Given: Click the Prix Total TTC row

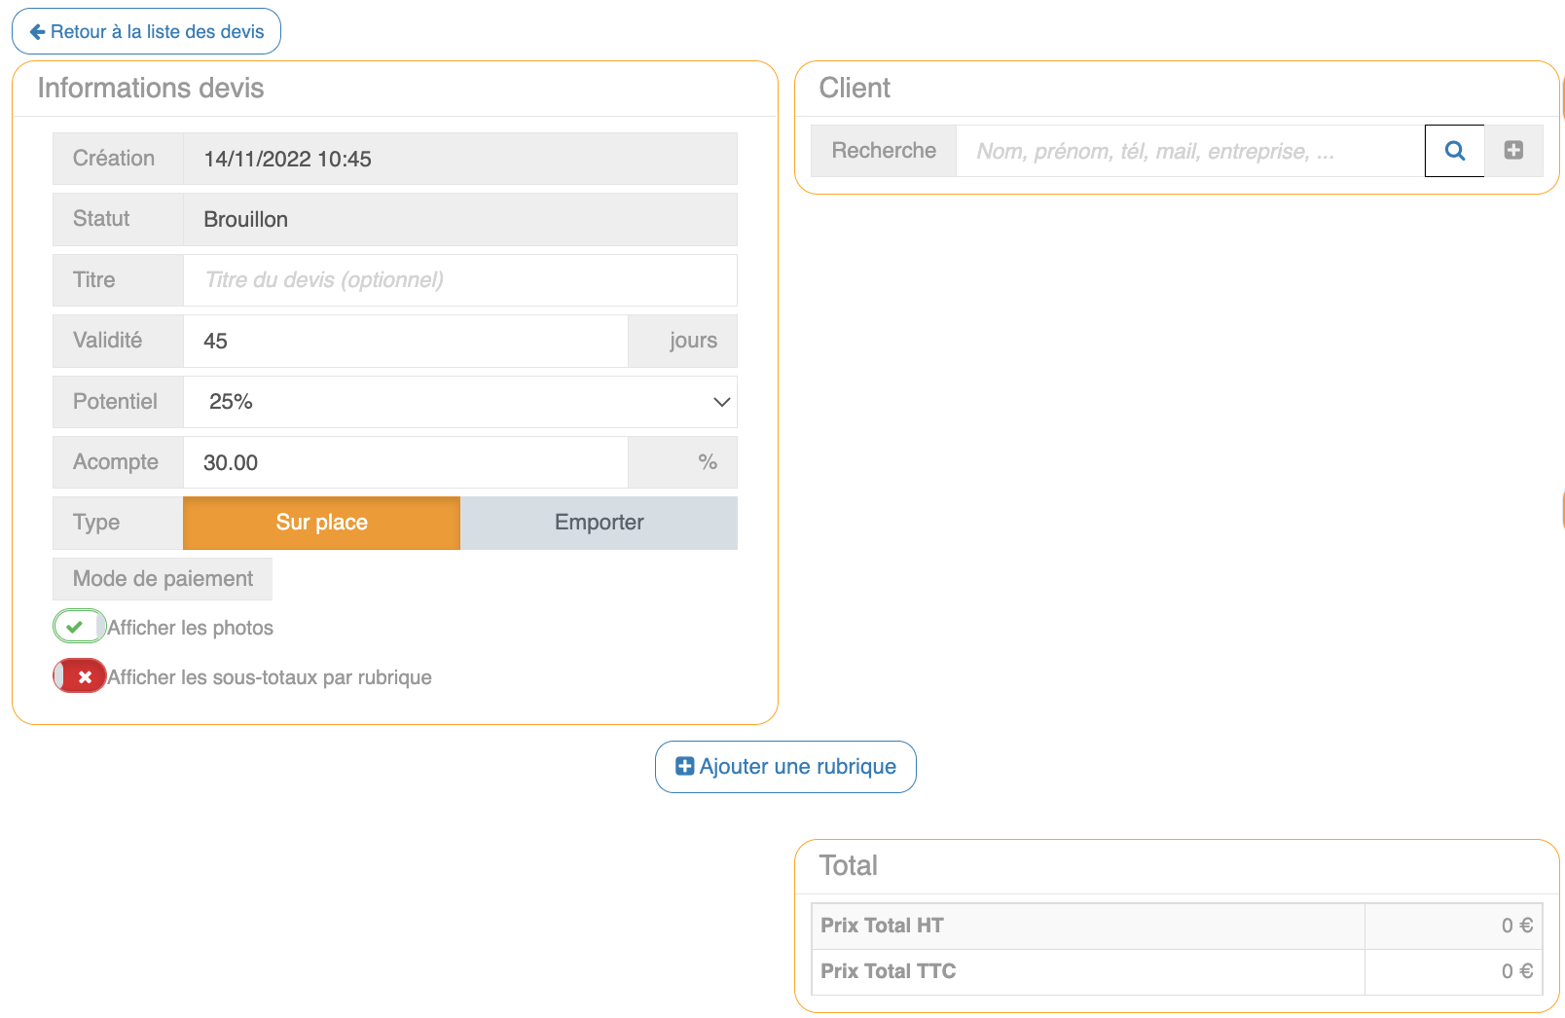Looking at the screenshot, I should point(1176,971).
